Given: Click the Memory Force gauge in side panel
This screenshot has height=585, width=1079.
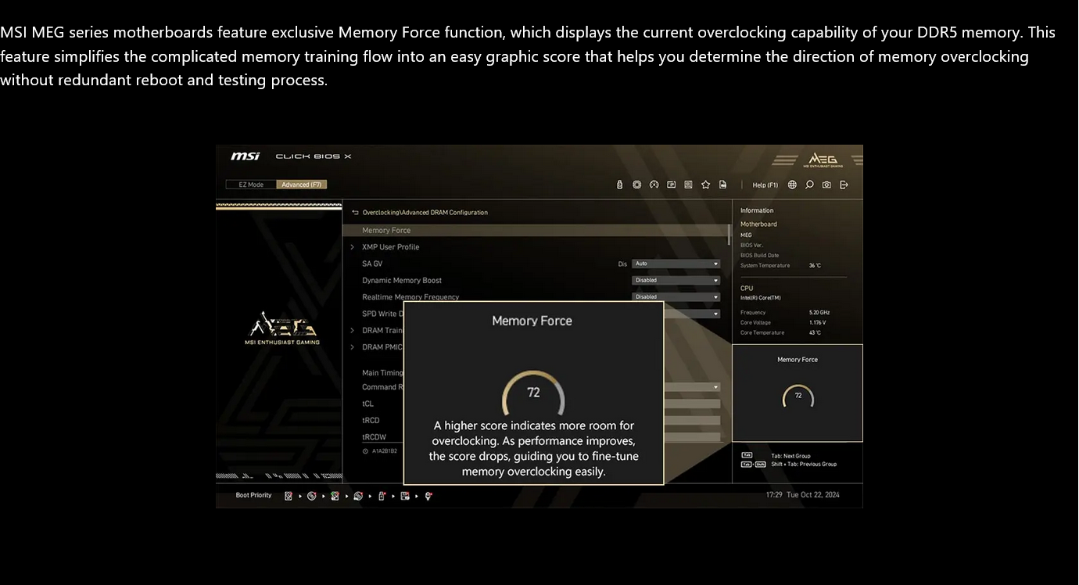Looking at the screenshot, I should point(798,397).
